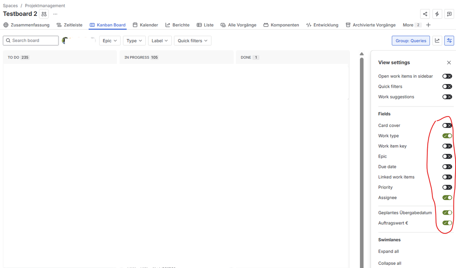Click the share icon near the top right
Viewport: 456px width, 268px height.
click(425, 14)
